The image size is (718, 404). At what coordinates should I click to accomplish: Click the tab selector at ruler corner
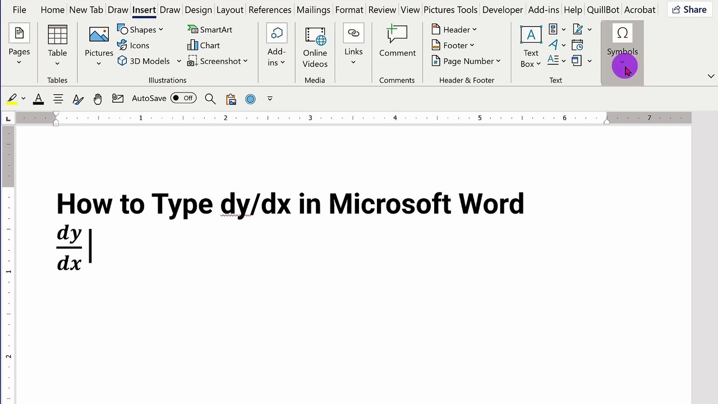pyautogui.click(x=8, y=118)
